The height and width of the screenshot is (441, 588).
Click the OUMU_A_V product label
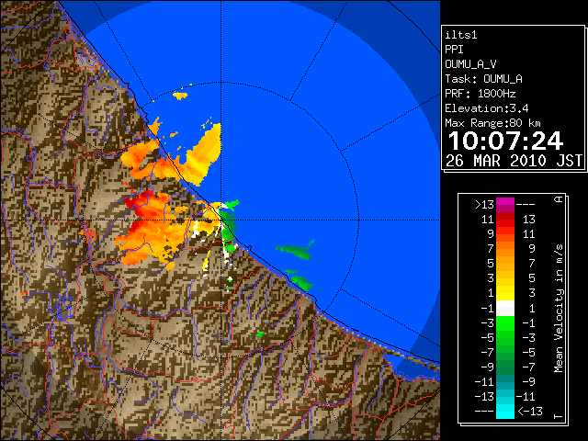point(470,64)
